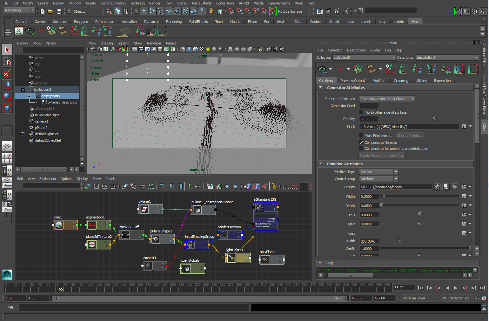This screenshot has height=321, width=489.
Task: Click the Create Parameterization Map button
Action: [382, 156]
